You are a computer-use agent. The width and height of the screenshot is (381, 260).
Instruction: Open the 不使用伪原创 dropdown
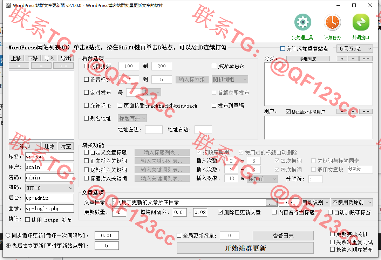[x=352, y=203]
